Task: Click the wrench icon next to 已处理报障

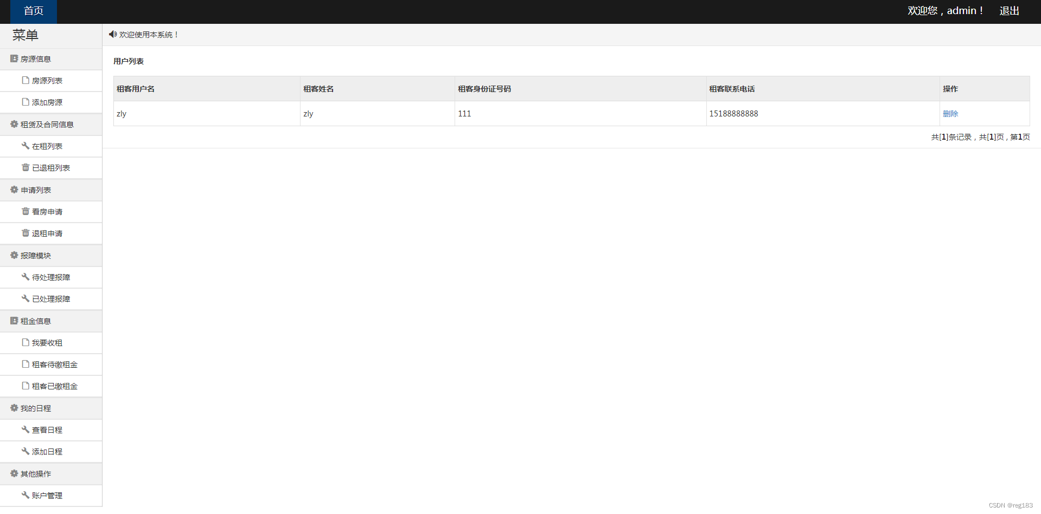Action: 25,298
